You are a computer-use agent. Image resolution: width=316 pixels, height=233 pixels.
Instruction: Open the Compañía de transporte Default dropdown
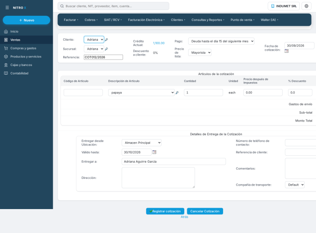[x=295, y=185]
